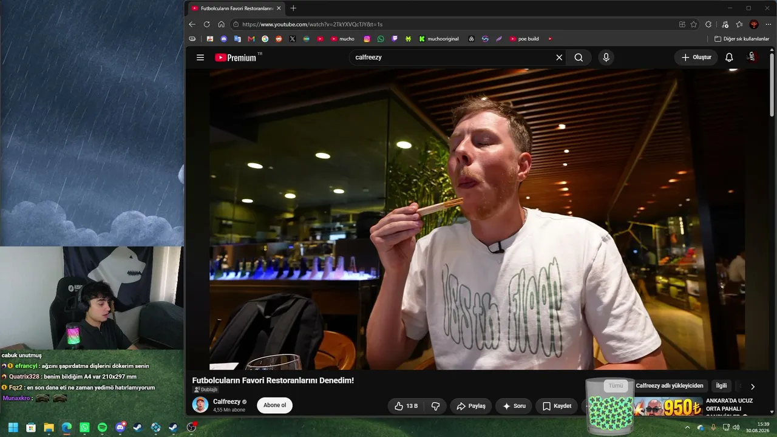This screenshot has width=777, height=437.
Task: Start voice search with the microphone
Action: click(x=606, y=58)
